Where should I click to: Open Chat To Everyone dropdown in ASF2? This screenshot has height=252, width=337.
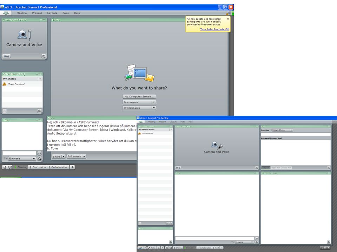[x=34, y=159]
